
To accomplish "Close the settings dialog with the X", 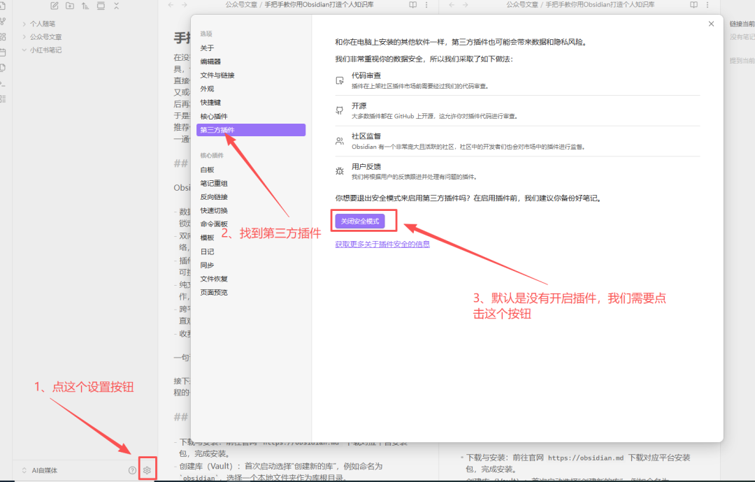I will (711, 24).
